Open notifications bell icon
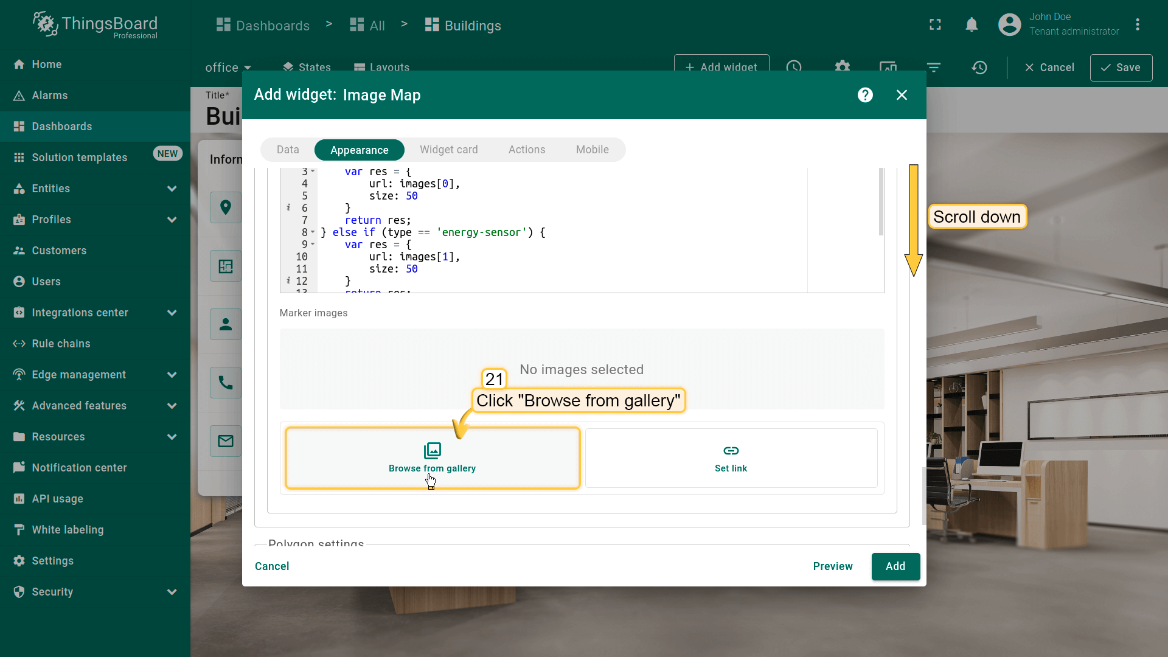1168x657 pixels. [972, 25]
